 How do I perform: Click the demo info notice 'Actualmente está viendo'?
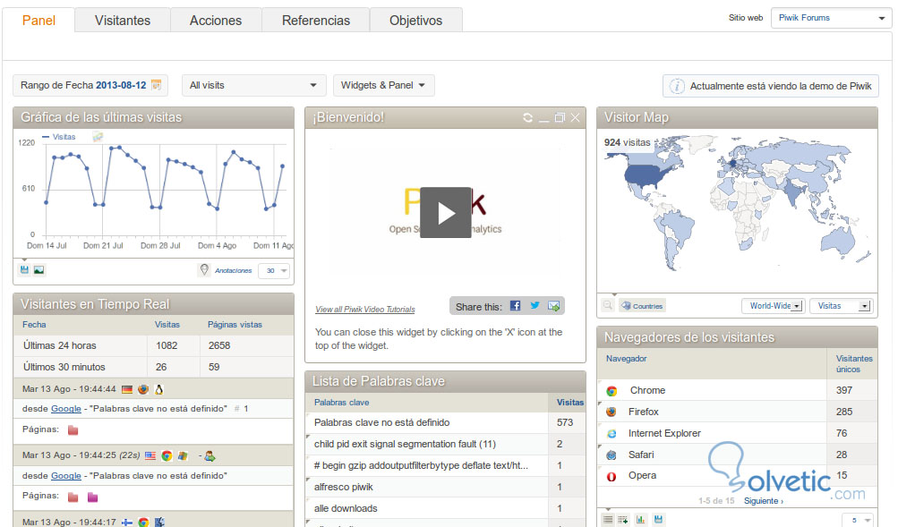coord(770,86)
